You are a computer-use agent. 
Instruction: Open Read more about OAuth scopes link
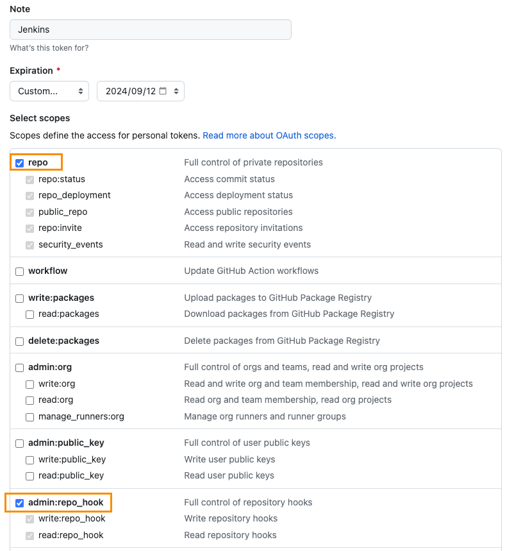coord(269,135)
